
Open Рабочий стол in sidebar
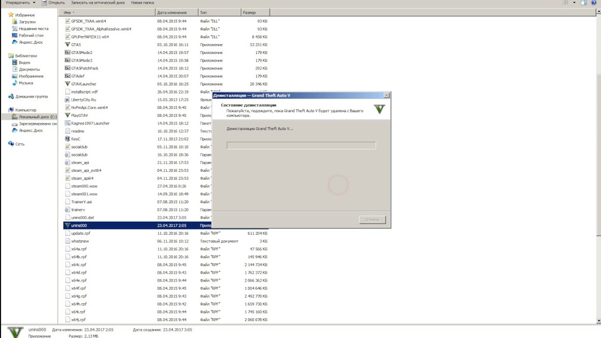pos(31,35)
